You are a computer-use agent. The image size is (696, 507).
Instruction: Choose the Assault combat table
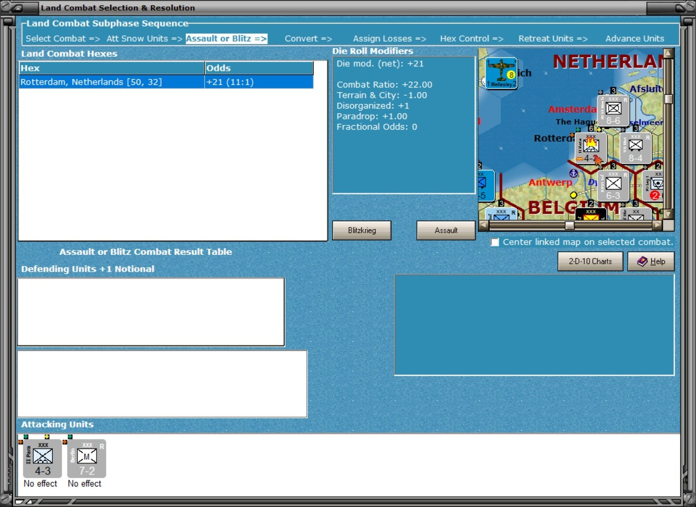click(446, 230)
